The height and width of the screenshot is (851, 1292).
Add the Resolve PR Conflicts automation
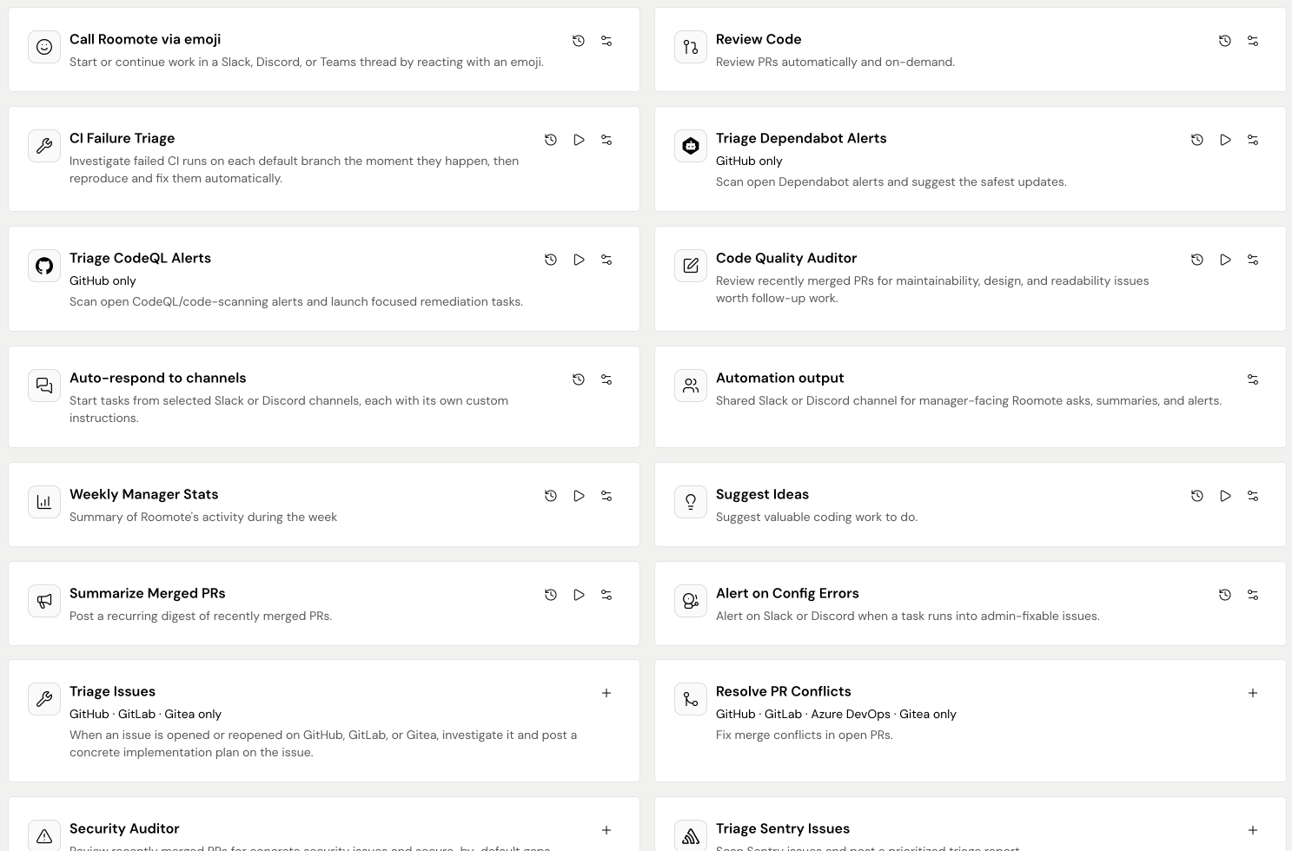pyautogui.click(x=1253, y=693)
